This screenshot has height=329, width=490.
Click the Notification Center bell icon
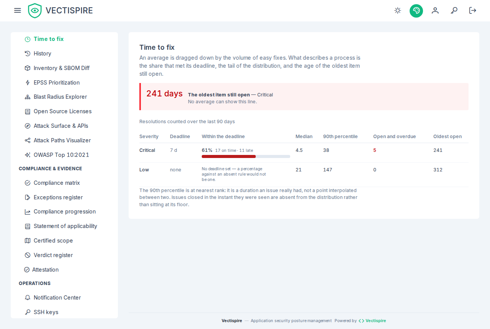coord(28,298)
